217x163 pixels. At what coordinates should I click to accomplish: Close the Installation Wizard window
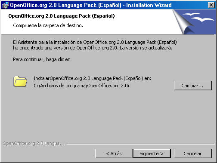click(211, 5)
